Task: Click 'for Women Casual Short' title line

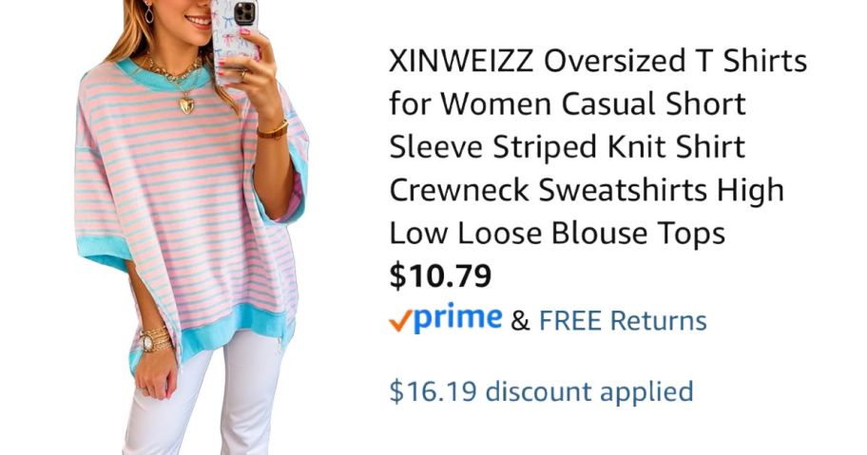Action: coord(568,104)
